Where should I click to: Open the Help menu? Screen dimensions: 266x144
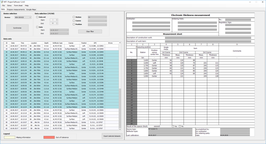(x=27, y=6)
